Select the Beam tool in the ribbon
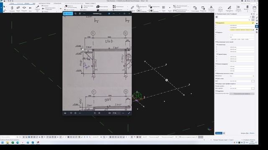 pyautogui.click(x=18, y=8)
